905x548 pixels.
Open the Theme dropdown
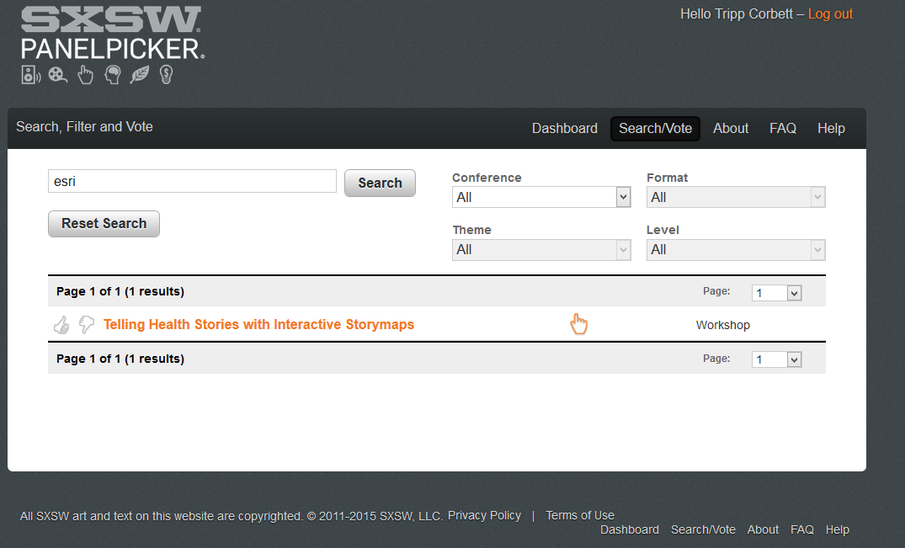541,250
